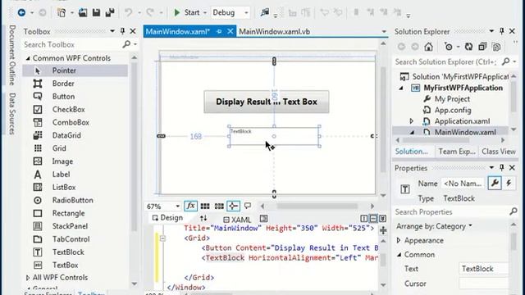Click the vertical split pane icon
The width and height of the screenshot is (525, 295).
click(364, 219)
